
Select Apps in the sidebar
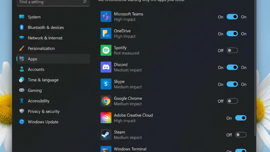53,59
